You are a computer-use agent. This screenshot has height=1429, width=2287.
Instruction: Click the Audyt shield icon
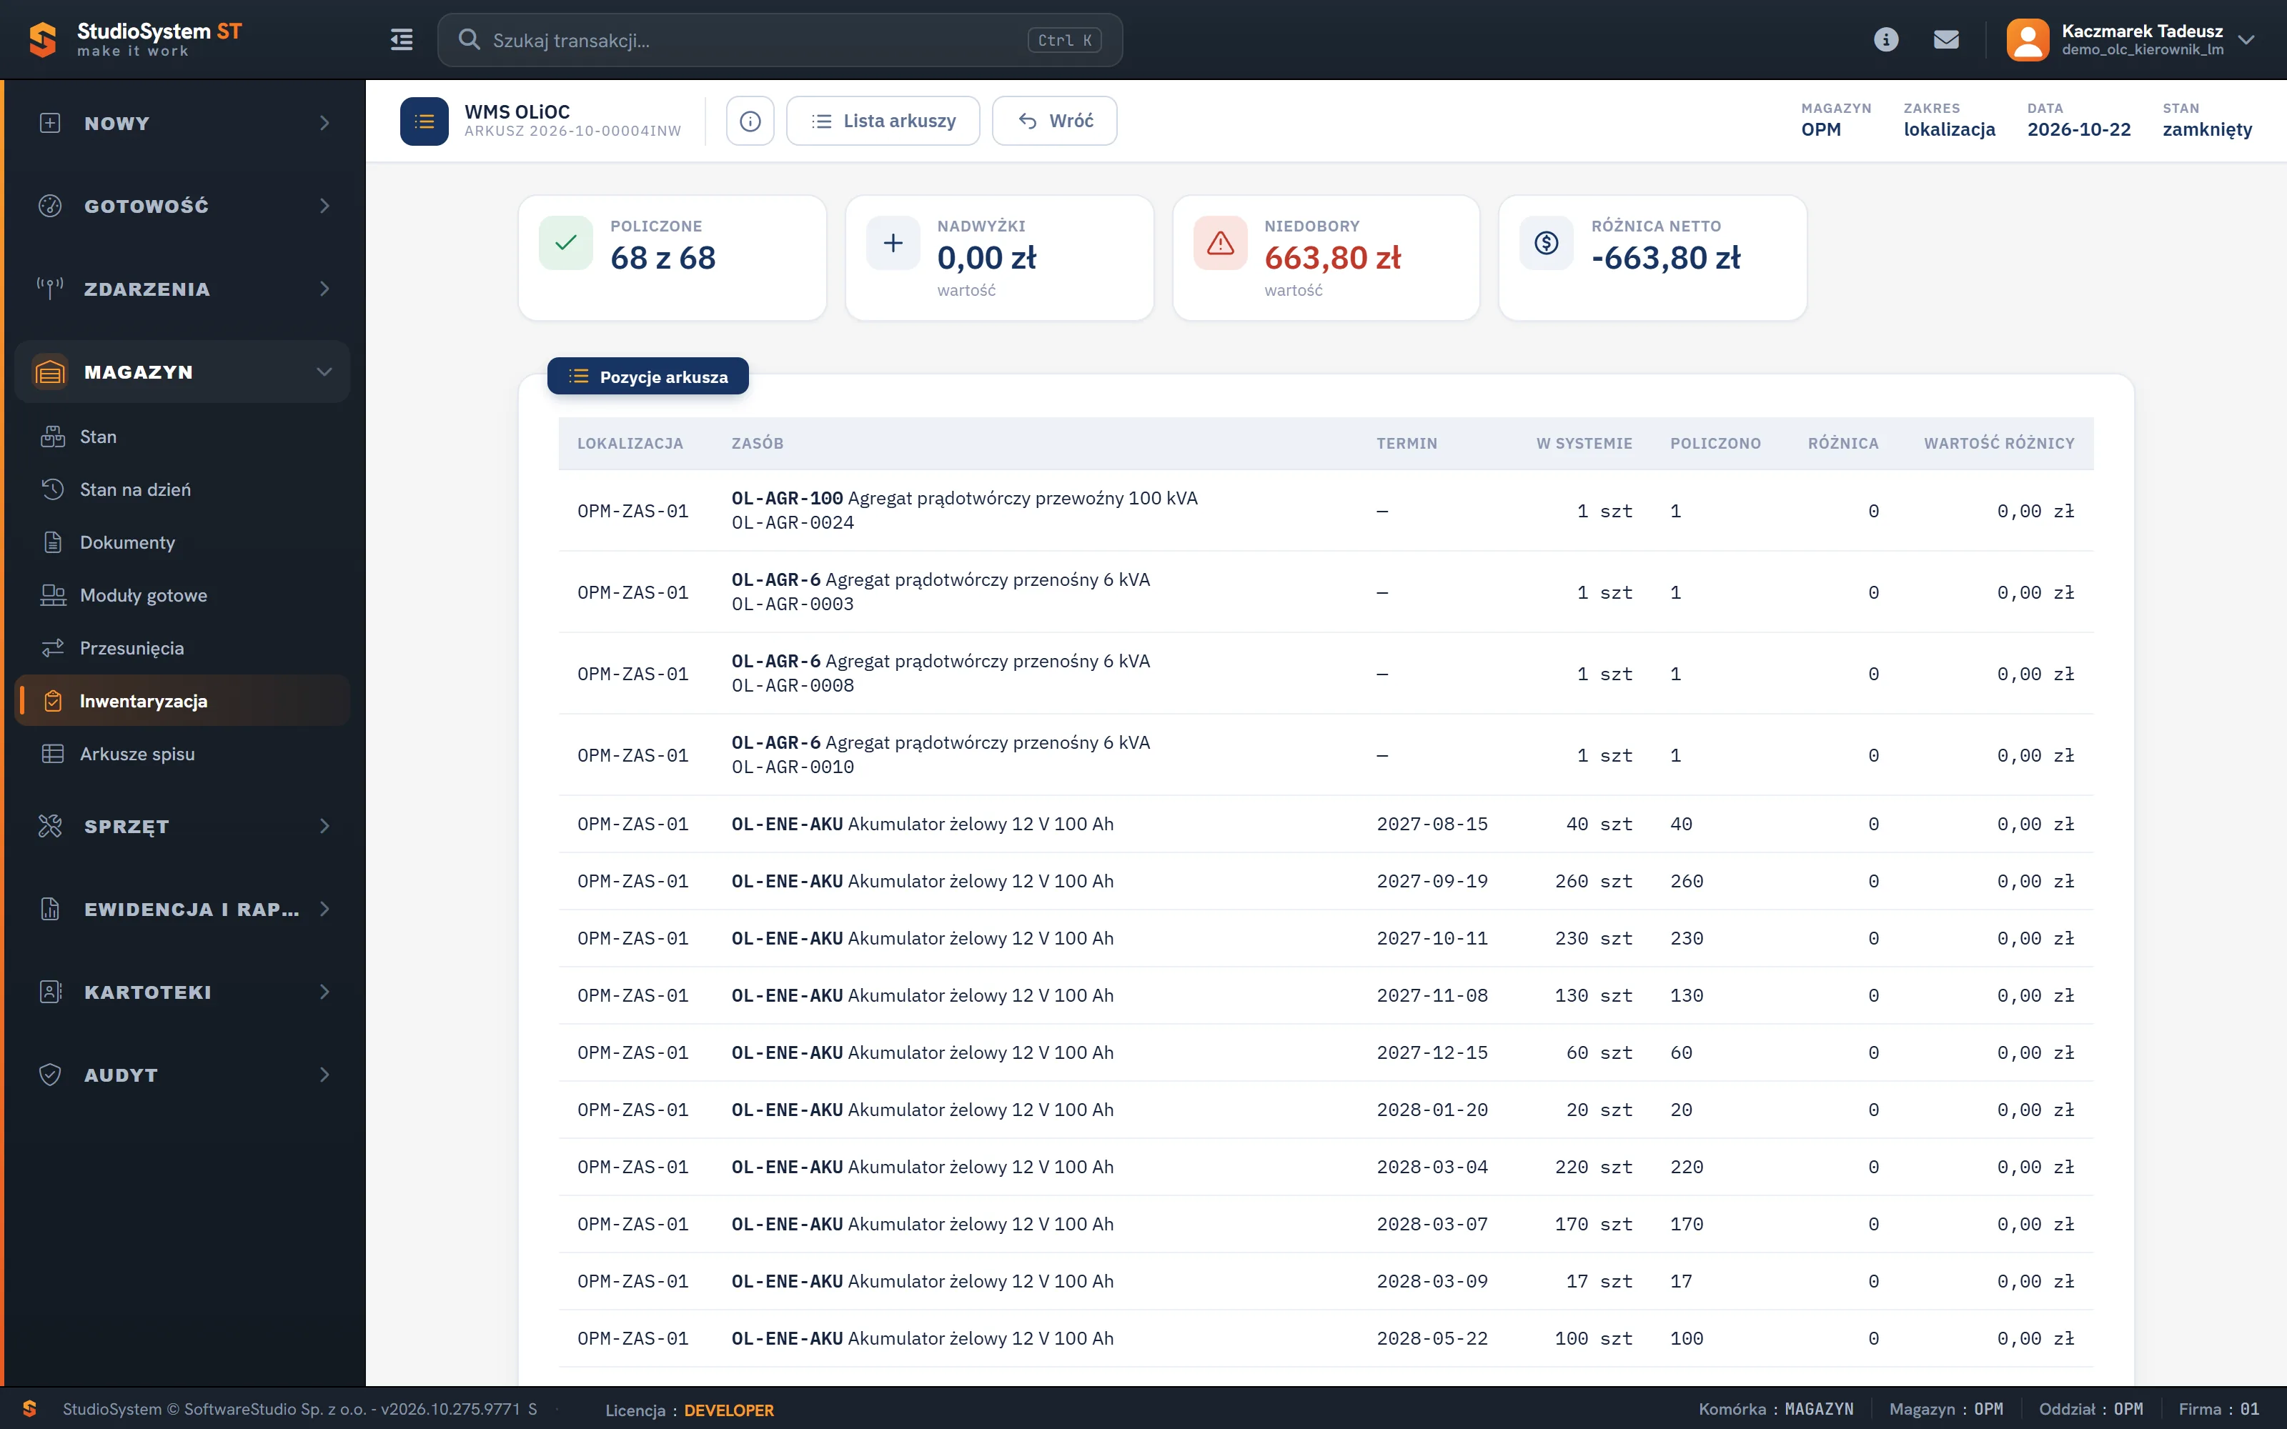pos(50,1075)
